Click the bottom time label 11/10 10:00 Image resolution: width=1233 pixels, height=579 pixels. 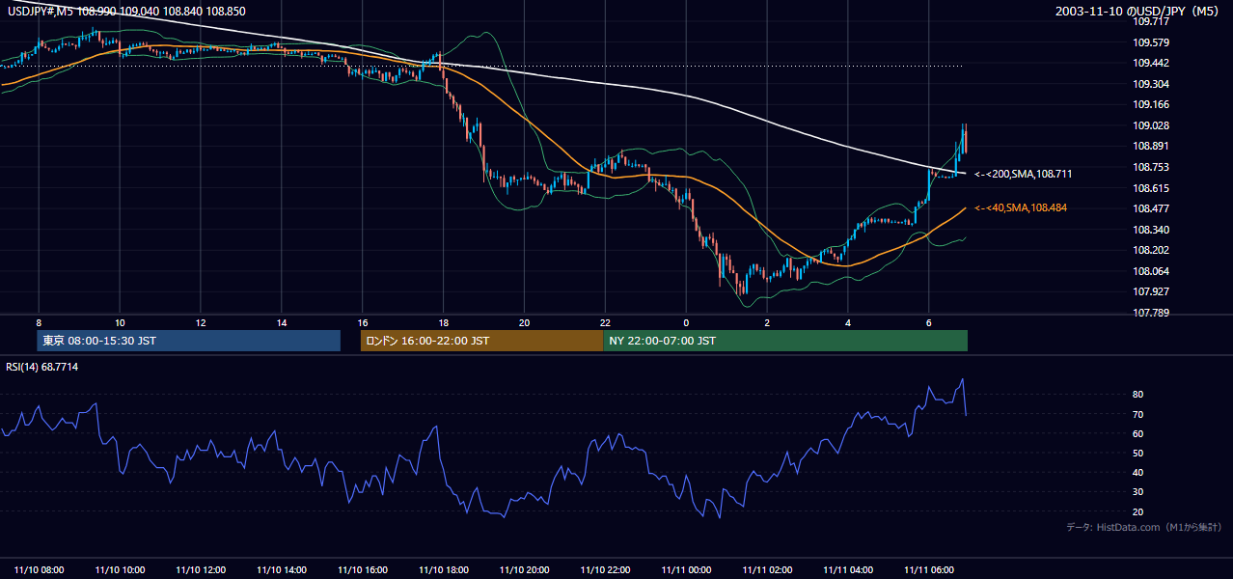(x=121, y=569)
